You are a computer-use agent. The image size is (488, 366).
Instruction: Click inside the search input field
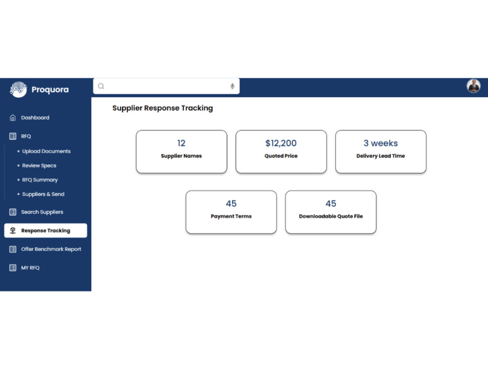(x=166, y=86)
